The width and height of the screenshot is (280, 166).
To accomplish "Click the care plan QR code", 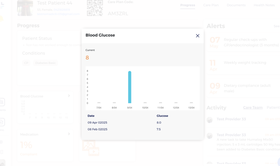I will (x=95, y=8).
